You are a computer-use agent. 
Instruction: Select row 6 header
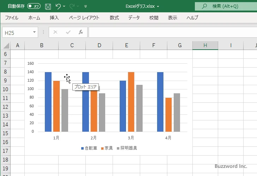(5, 54)
